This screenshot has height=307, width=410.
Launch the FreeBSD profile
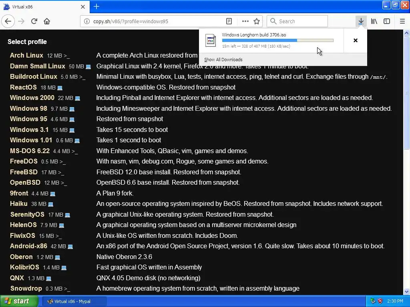point(24,172)
